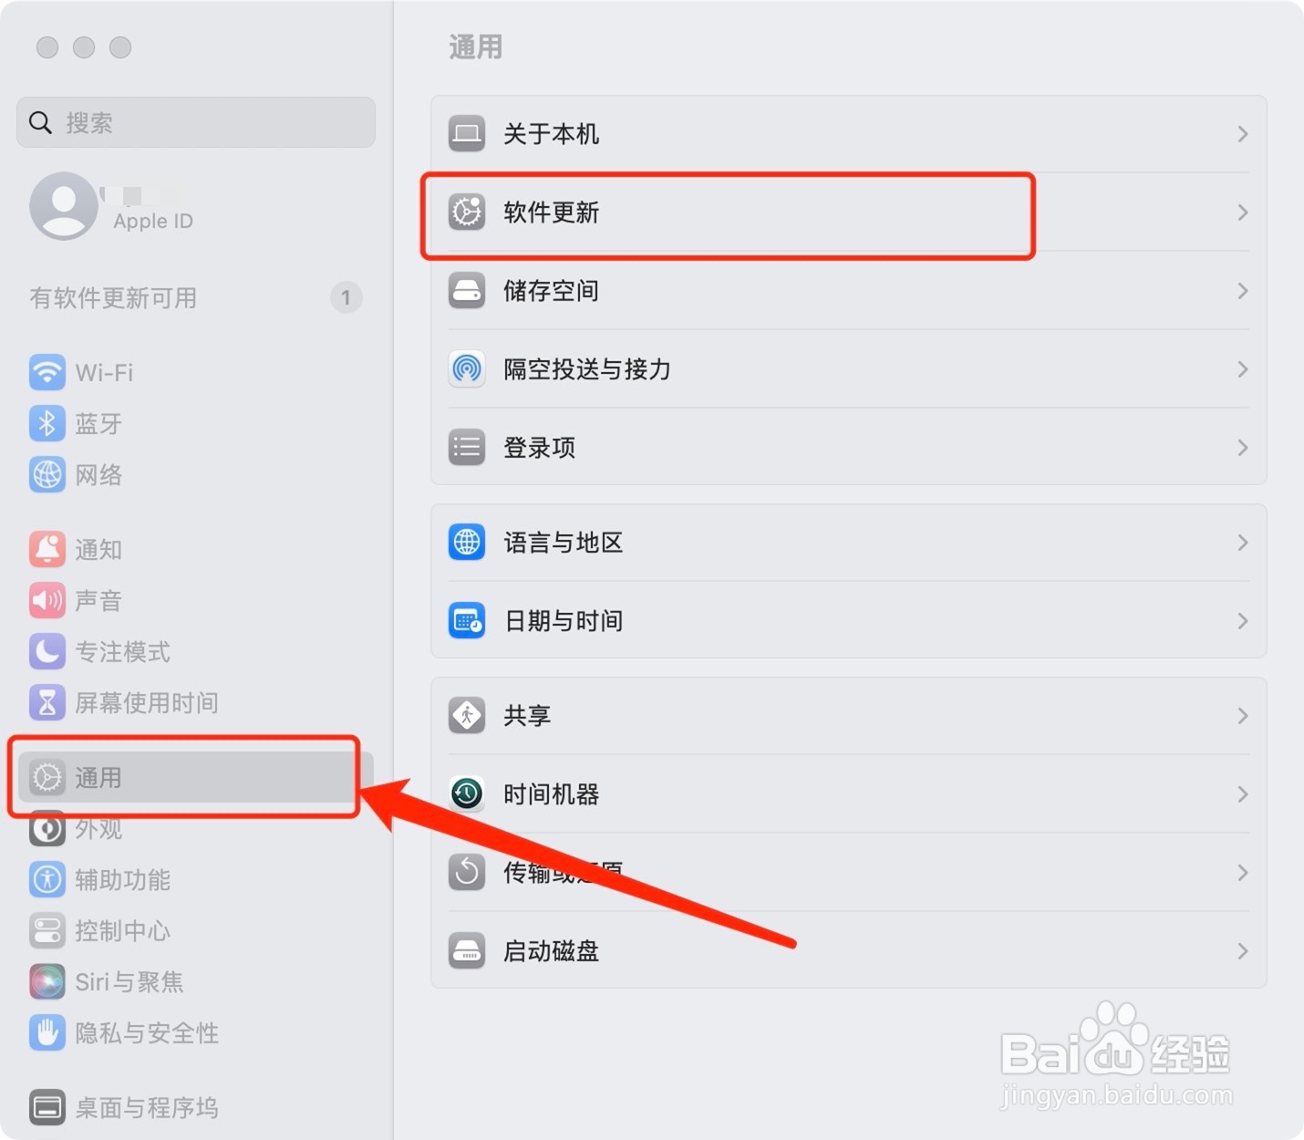Expand the 关于本机 row chevron
This screenshot has width=1304, height=1140.
[1243, 134]
